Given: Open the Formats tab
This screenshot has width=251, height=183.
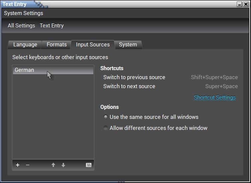Looking at the screenshot, I should click(x=56, y=45).
